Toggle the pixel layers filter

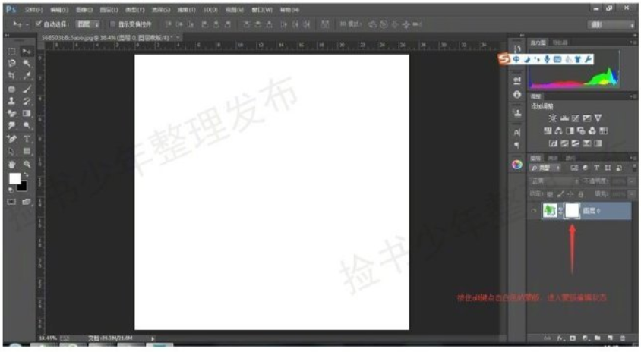574,168
